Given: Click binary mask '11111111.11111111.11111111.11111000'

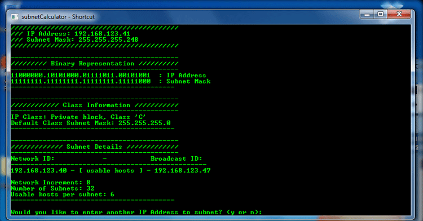Looking at the screenshot, I should (x=81, y=81).
